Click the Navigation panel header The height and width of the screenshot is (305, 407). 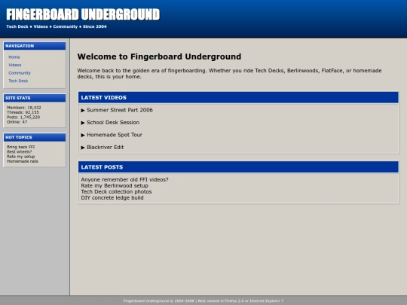pos(35,46)
